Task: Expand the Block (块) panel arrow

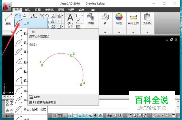Action: click(x=105, y=33)
